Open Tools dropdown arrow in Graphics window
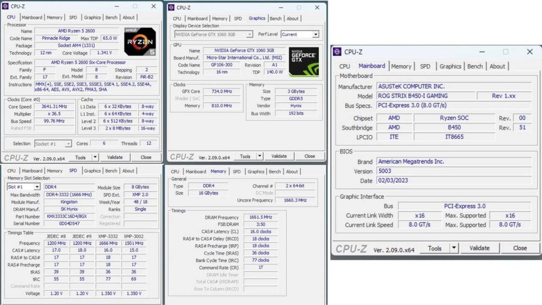This screenshot has height=305, width=542. click(260, 156)
